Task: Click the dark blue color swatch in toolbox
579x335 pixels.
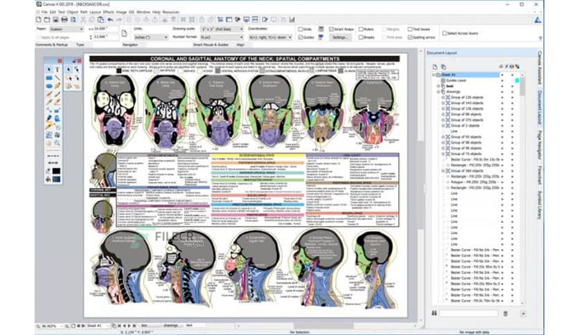Action: pyautogui.click(x=56, y=179)
